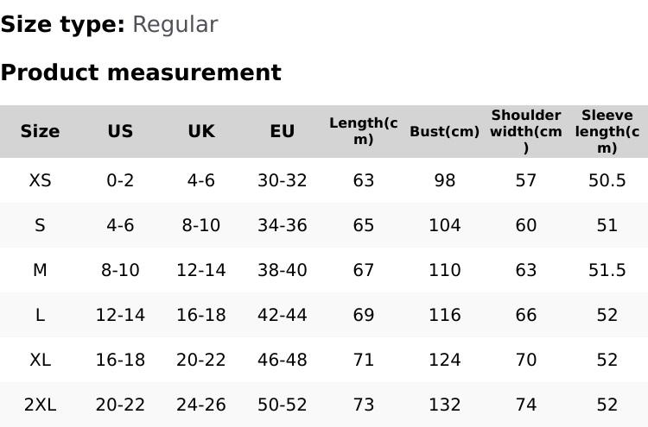Click the "Shoulder width(cm)" column header

click(x=525, y=131)
